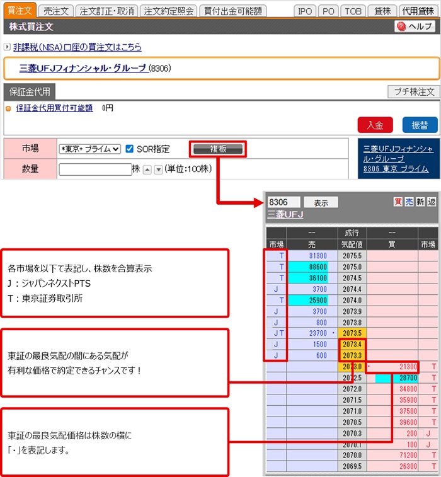The height and width of the screenshot is (477, 441).
Task: Click the price 2073.9 cell
Action: [352, 311]
